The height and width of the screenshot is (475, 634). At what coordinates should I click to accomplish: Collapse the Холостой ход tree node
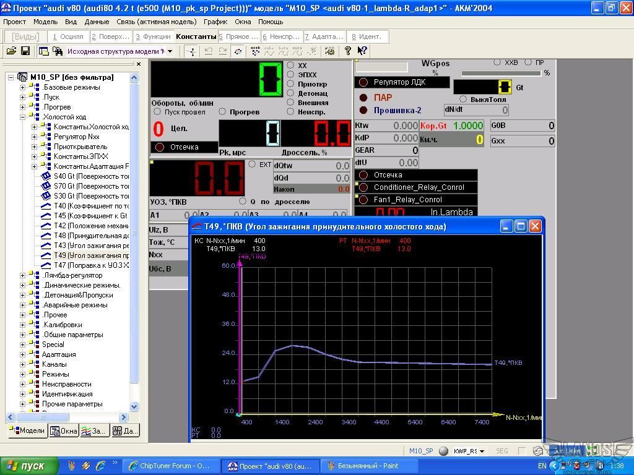pos(23,117)
